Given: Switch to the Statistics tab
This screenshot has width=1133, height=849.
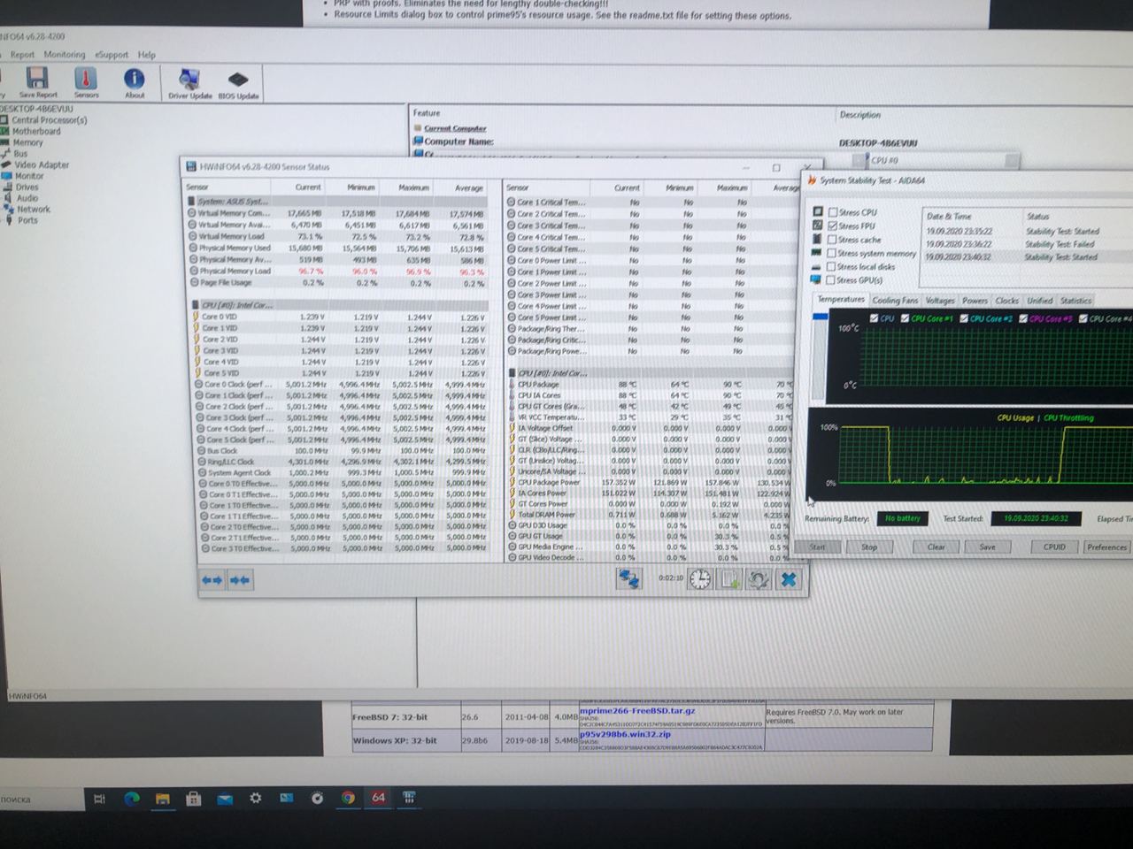Looking at the screenshot, I should (1075, 301).
